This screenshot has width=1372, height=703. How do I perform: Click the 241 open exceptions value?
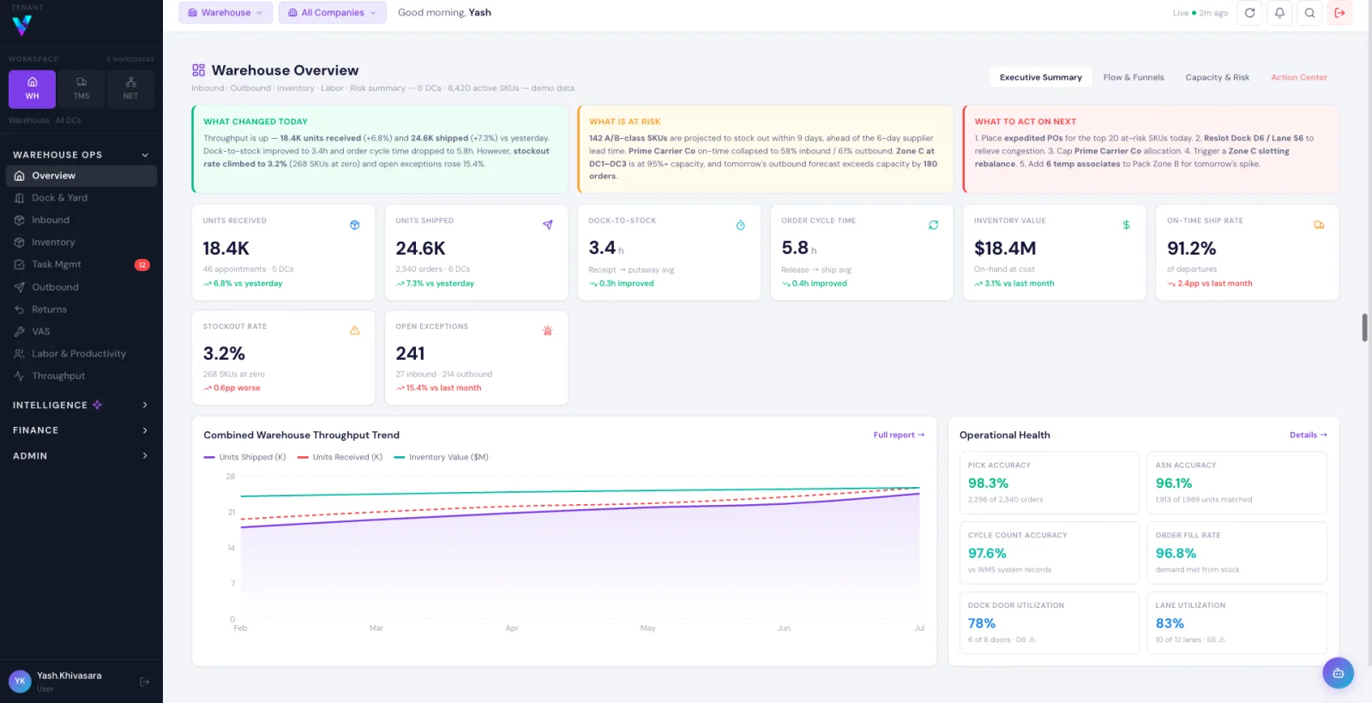(410, 354)
